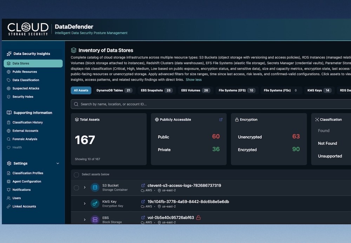351x243 pixels.
Task: Click the Unsupported classification label
Action: pyautogui.click(x=330, y=156)
